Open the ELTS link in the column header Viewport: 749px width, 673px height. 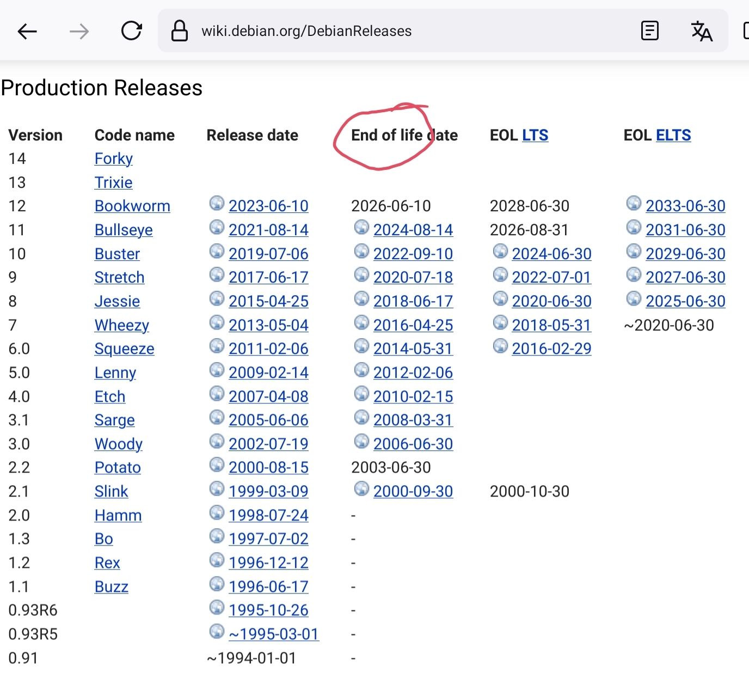pyautogui.click(x=673, y=135)
